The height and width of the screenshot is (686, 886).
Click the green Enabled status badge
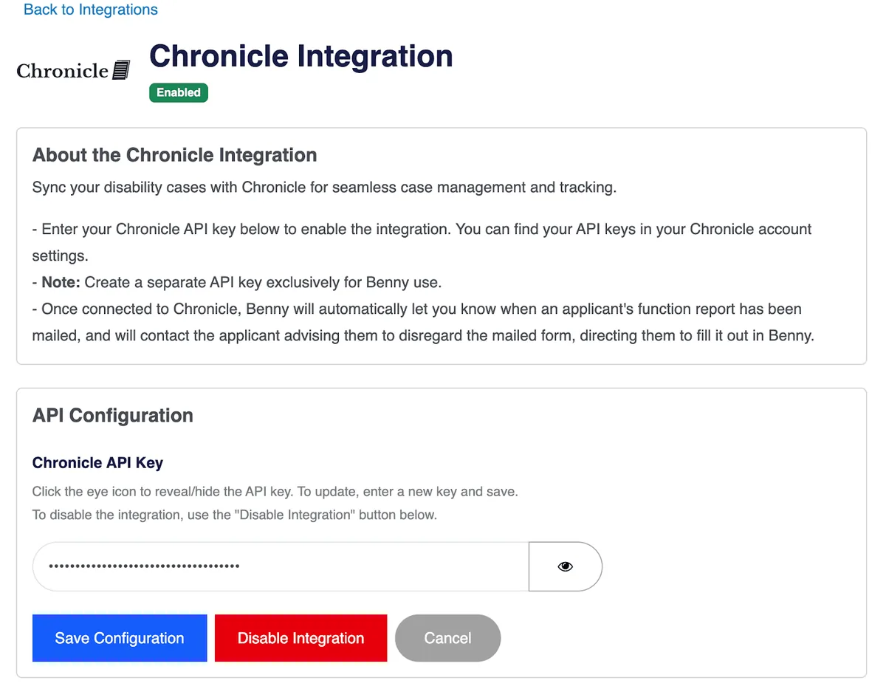coord(178,92)
